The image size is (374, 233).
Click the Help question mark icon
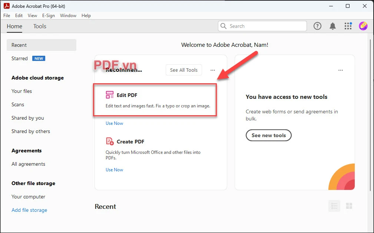pos(317,26)
